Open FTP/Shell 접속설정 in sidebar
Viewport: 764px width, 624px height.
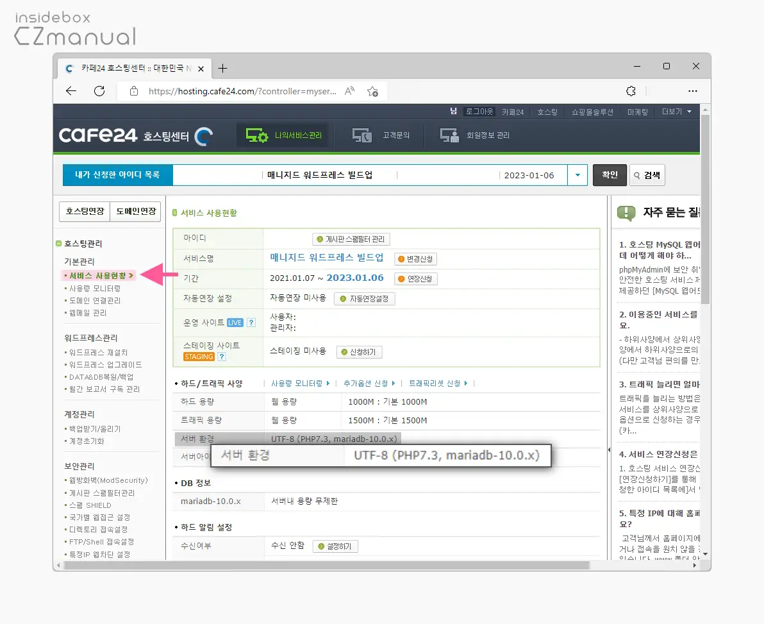[101, 542]
